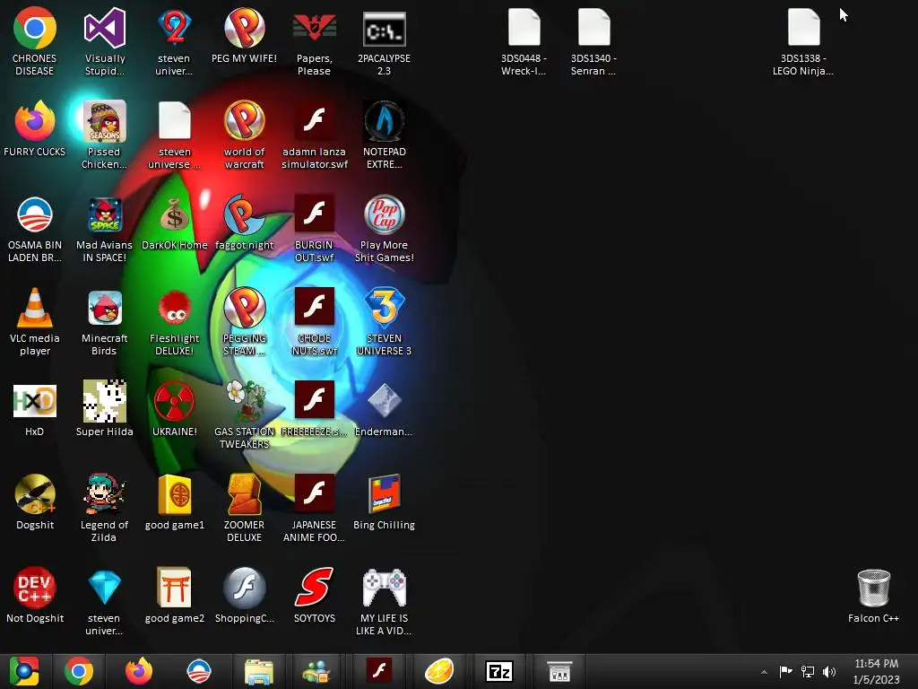Image resolution: width=918 pixels, height=689 pixels.
Task: Select the JAPANESE ANIME FOO... Flash file
Action: point(314,508)
